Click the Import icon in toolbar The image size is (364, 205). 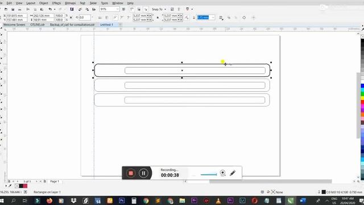pos(80,9)
